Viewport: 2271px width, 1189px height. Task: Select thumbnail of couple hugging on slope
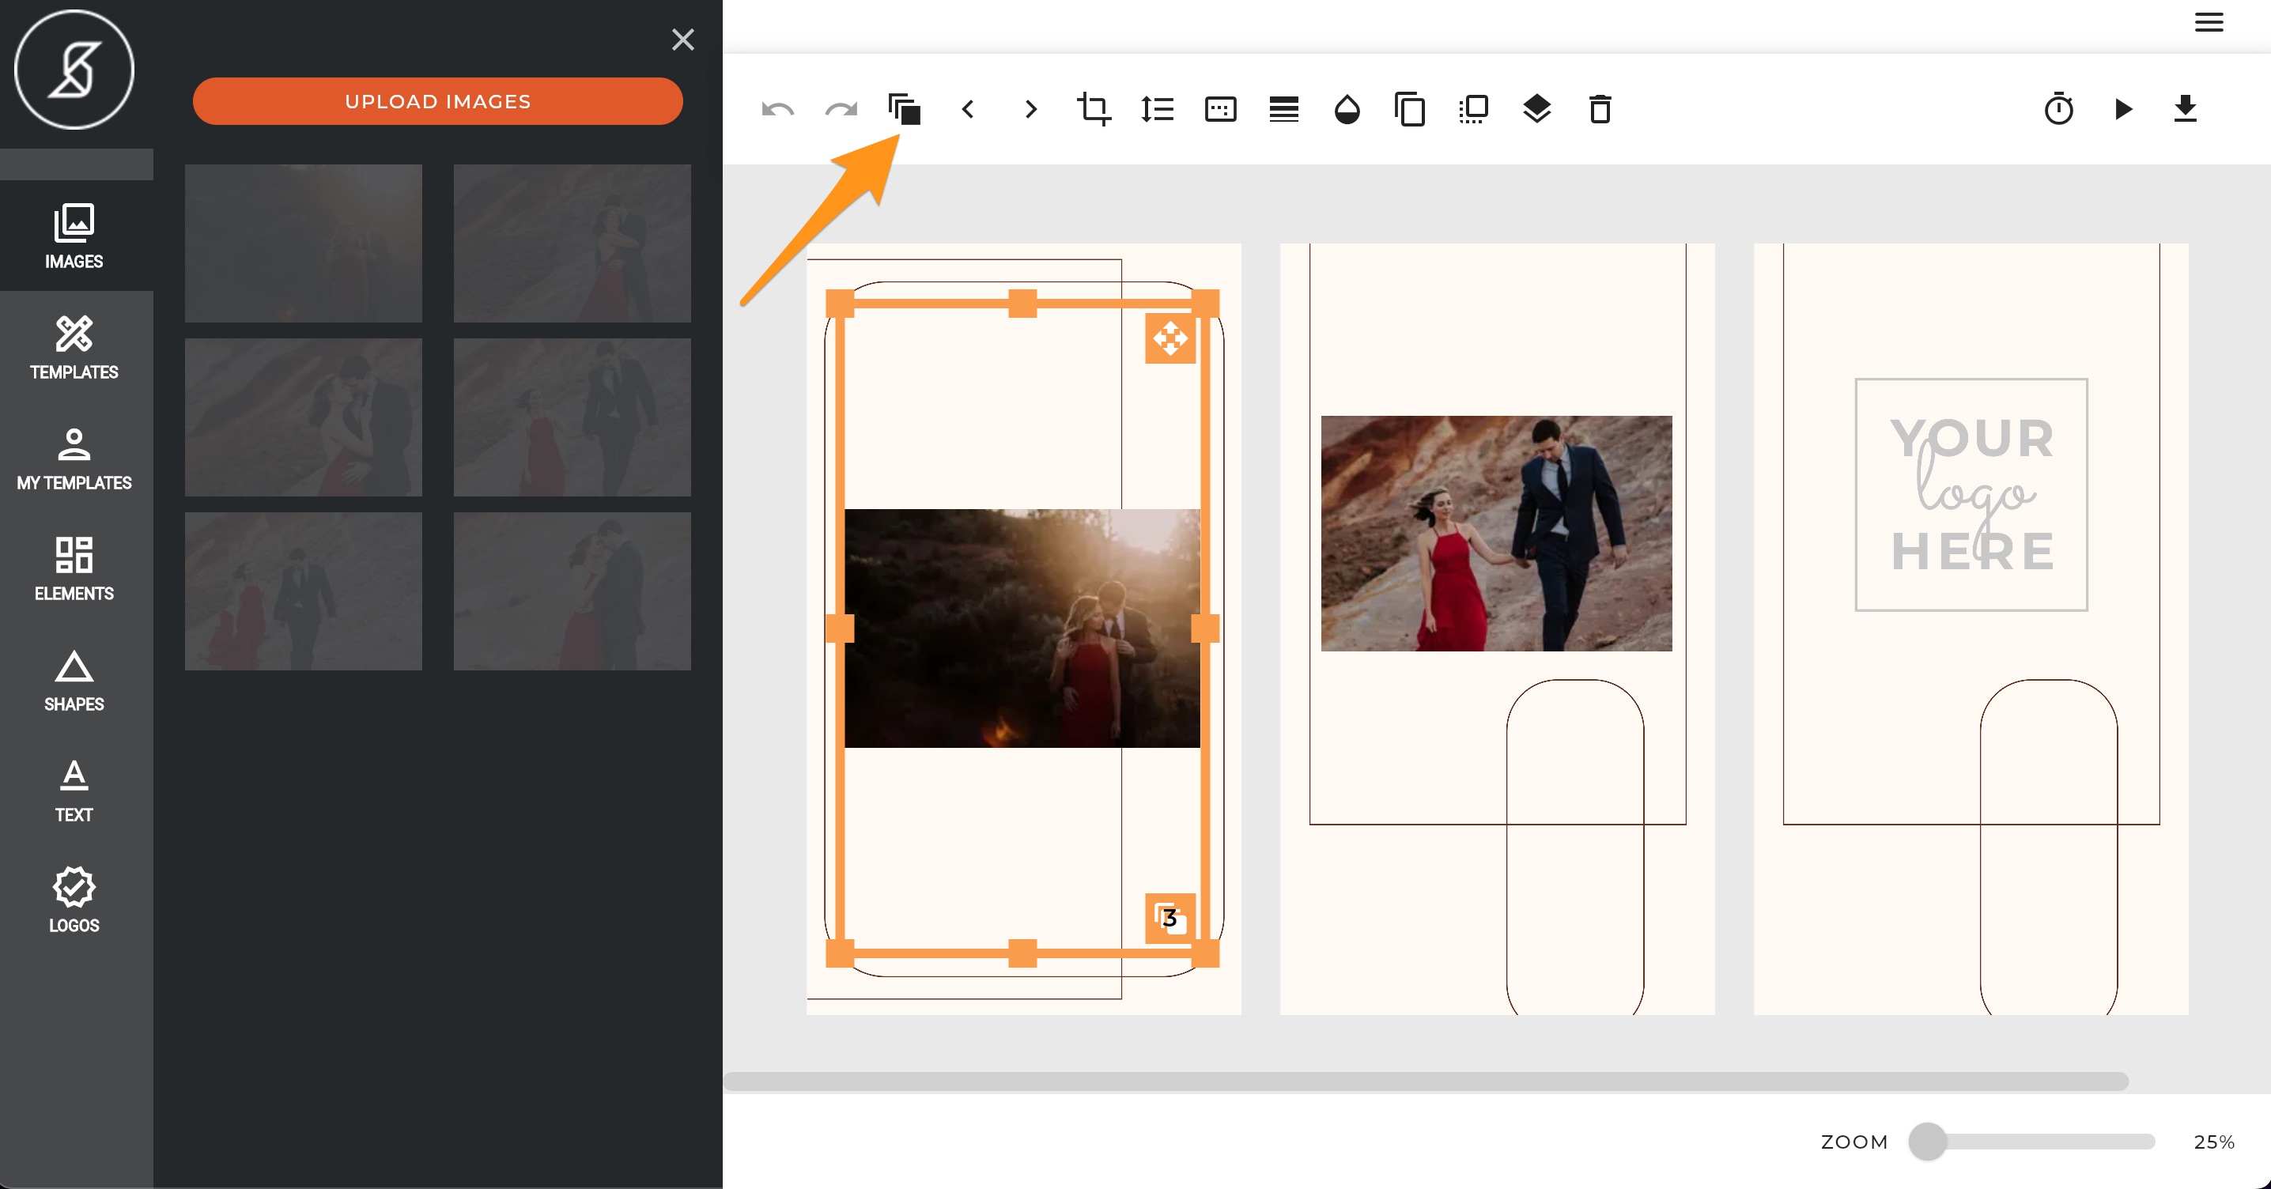point(572,591)
